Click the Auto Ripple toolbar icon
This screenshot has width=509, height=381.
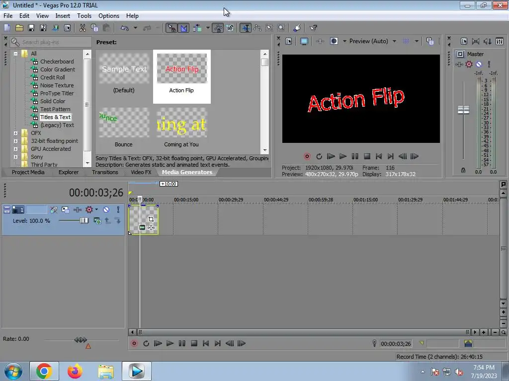(197, 28)
